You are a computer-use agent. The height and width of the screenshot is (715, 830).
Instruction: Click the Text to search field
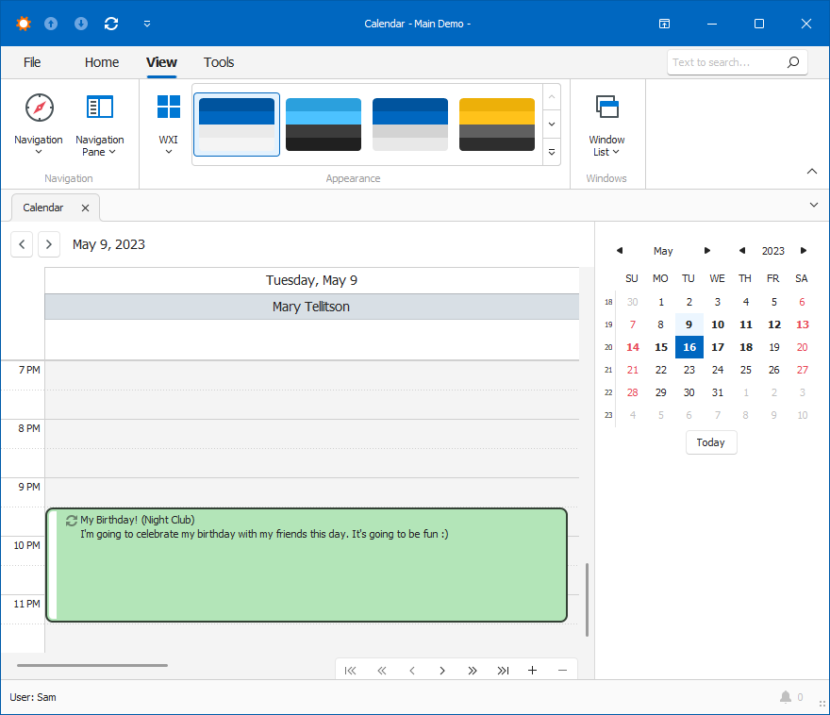[725, 62]
